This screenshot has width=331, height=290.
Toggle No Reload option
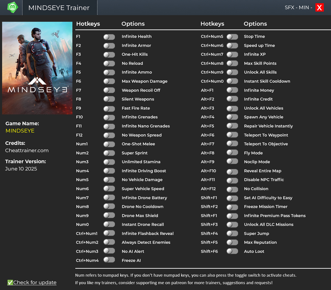click(x=109, y=64)
